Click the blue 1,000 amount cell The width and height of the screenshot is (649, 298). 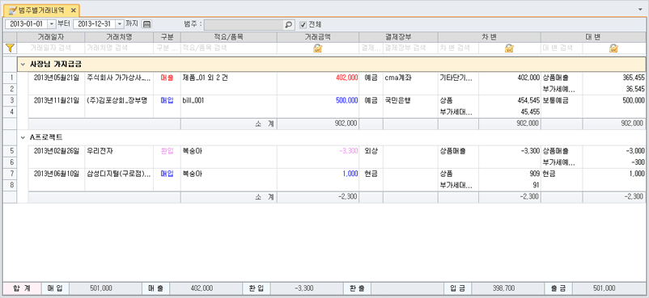(318, 174)
